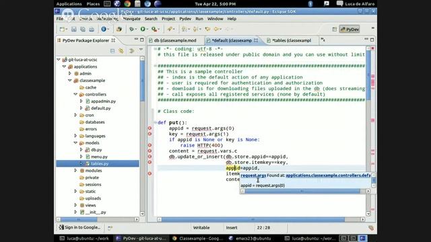Click the tooltip's horizontal scrollbar thumb

click(302, 191)
